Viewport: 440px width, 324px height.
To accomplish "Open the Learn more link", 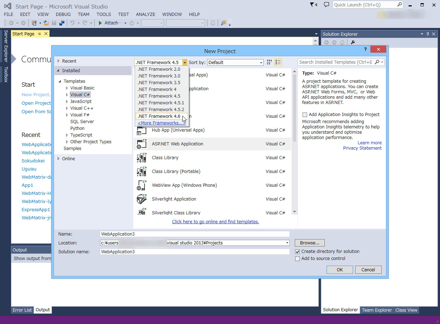I will click(x=370, y=143).
